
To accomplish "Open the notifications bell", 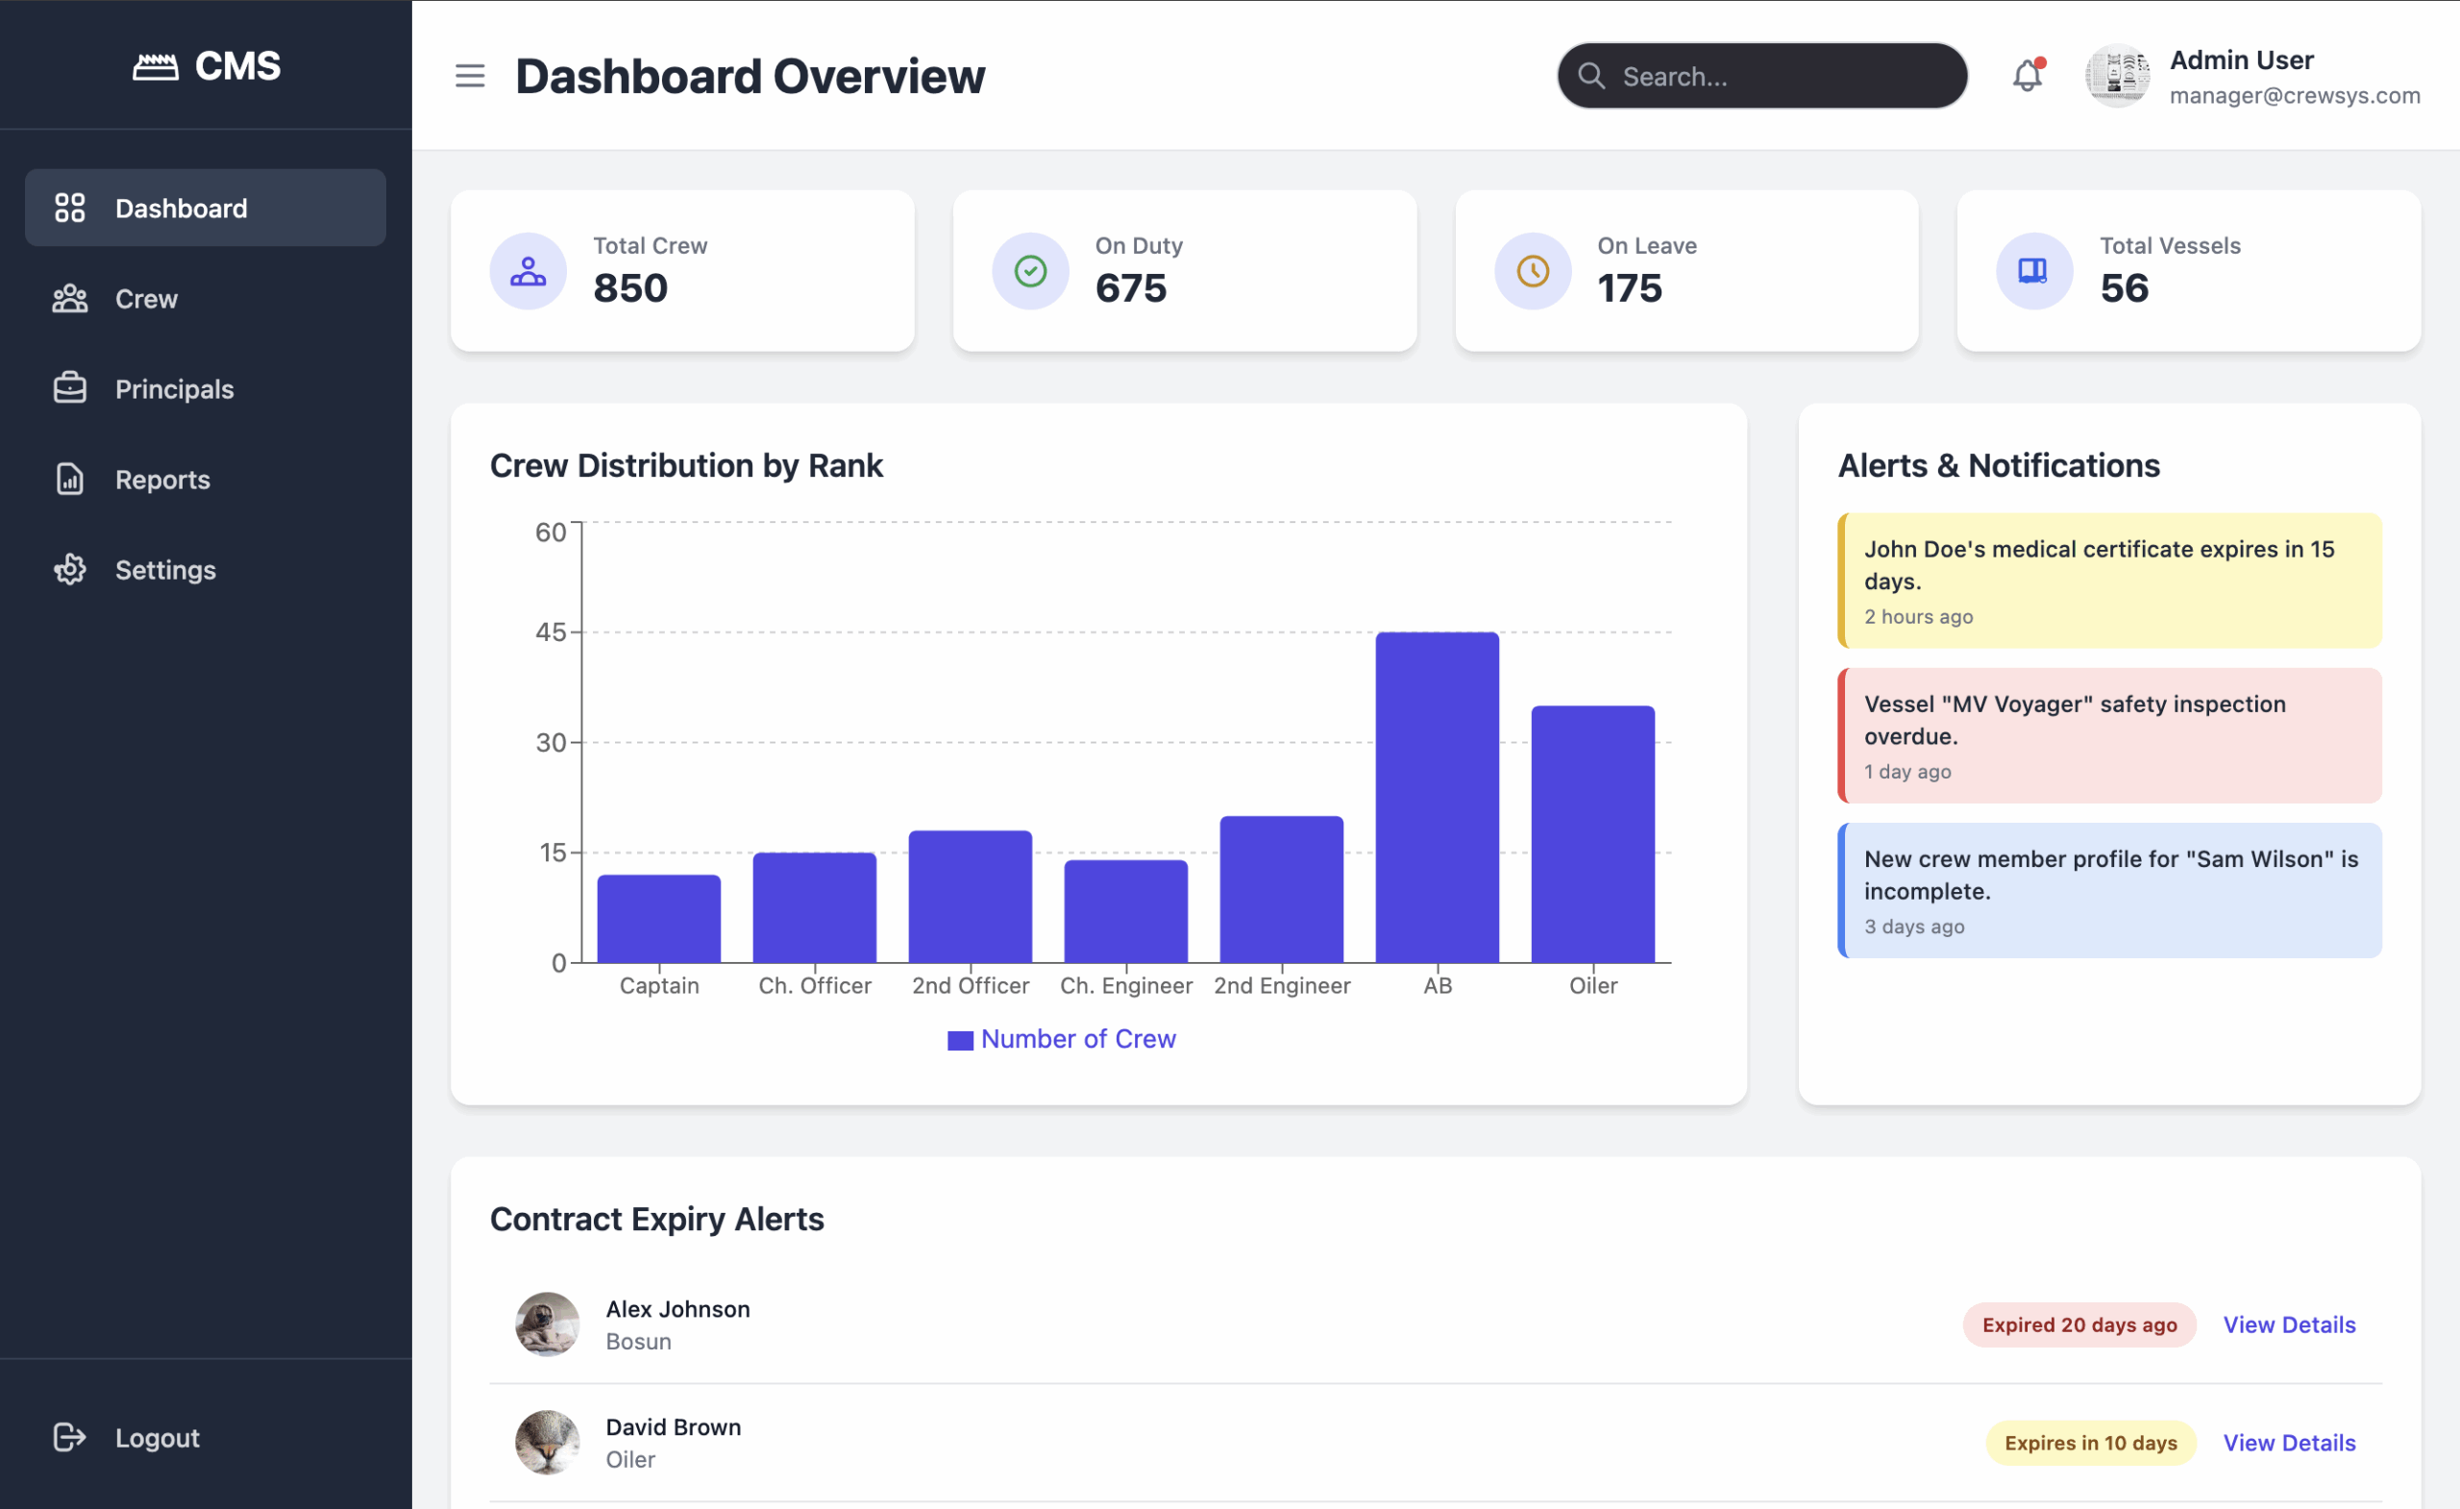I will [2027, 76].
